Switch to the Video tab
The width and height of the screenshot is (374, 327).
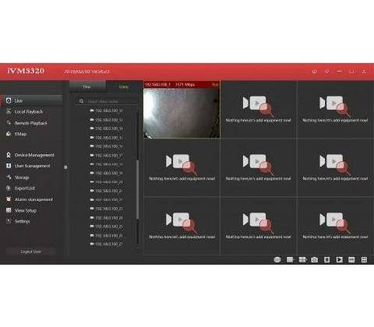point(123,87)
